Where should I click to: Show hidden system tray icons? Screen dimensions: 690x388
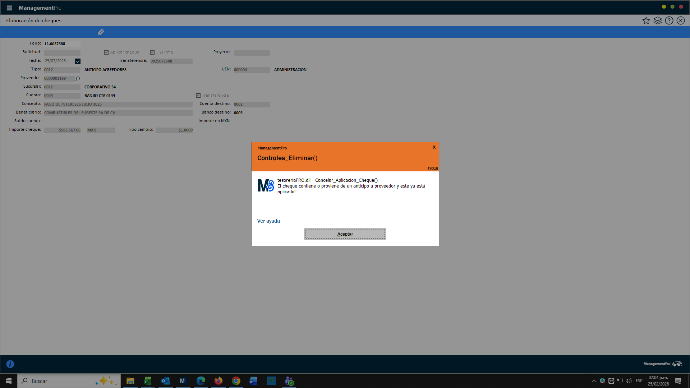pyautogui.click(x=594, y=381)
